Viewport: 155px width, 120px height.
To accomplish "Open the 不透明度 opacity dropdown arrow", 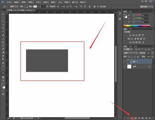I will click(x=152, y=53).
